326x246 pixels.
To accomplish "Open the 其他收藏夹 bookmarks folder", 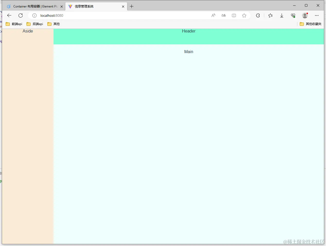I will 311,24.
